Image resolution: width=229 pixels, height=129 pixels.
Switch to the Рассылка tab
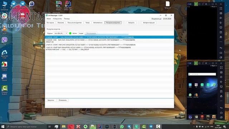pyautogui.click(x=60, y=23)
